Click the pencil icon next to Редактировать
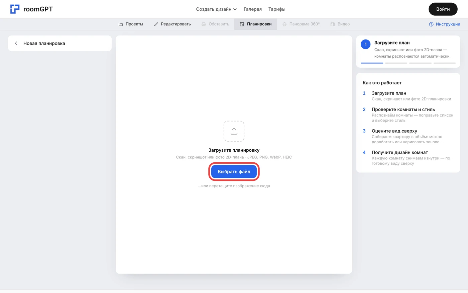 click(x=156, y=24)
